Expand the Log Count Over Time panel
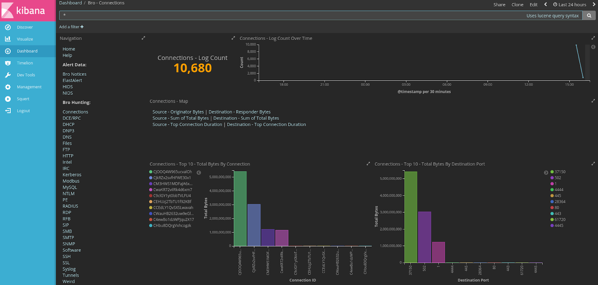598x285 pixels. (593, 38)
